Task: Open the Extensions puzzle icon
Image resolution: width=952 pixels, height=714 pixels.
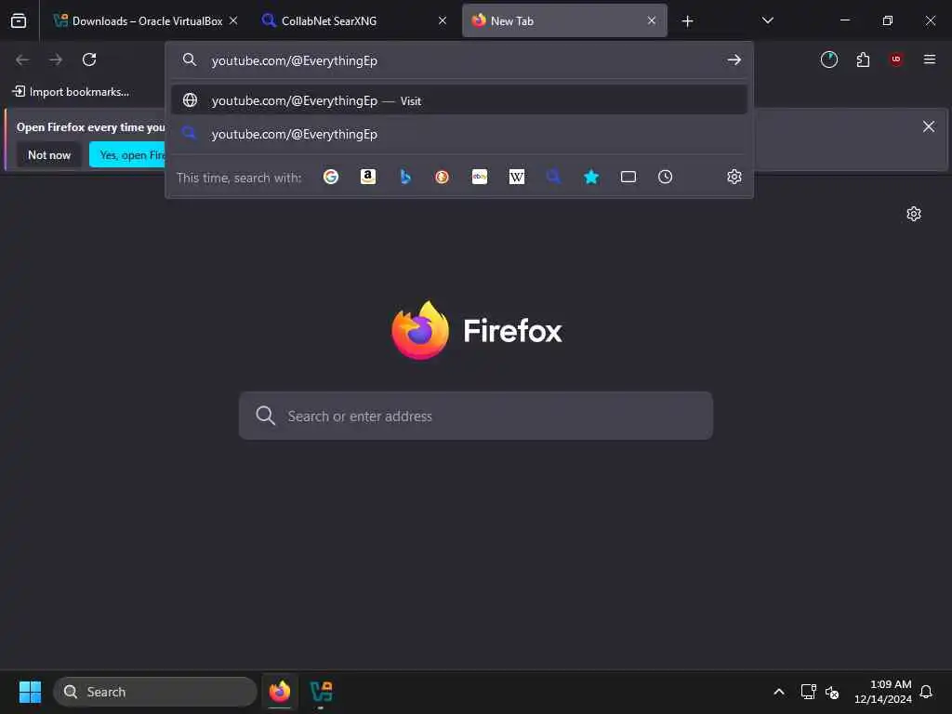Action: [863, 59]
